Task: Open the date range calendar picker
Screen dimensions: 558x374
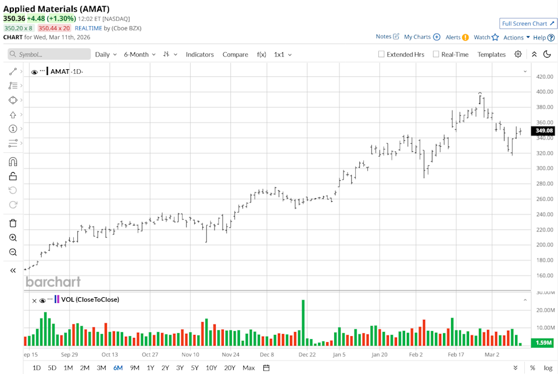Action: [x=266, y=368]
